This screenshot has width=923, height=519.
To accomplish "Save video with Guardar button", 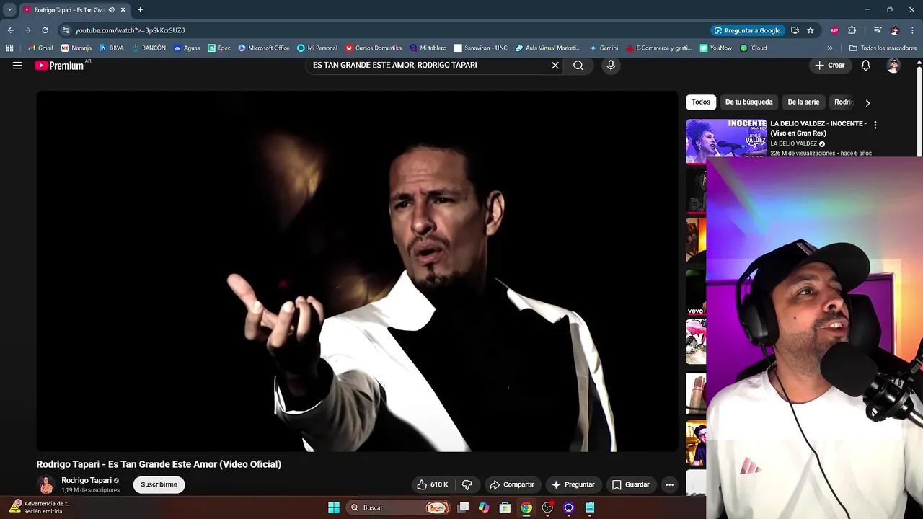I will pyautogui.click(x=631, y=484).
